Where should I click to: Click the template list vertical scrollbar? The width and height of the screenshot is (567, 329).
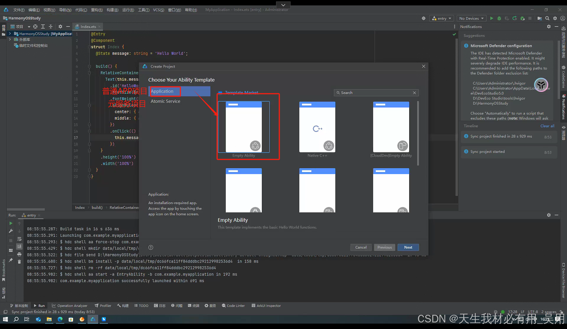tap(418, 133)
